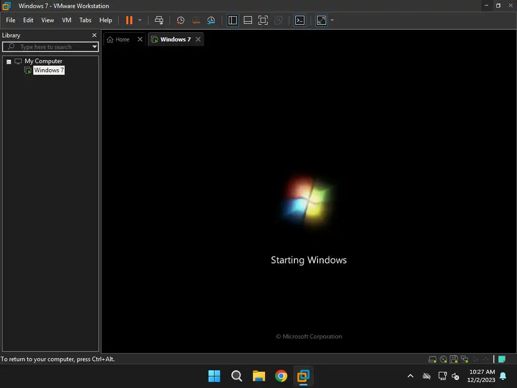Viewport: 517px width, 388px height.
Task: Click the muted volume tray icon
Action: [x=455, y=376]
